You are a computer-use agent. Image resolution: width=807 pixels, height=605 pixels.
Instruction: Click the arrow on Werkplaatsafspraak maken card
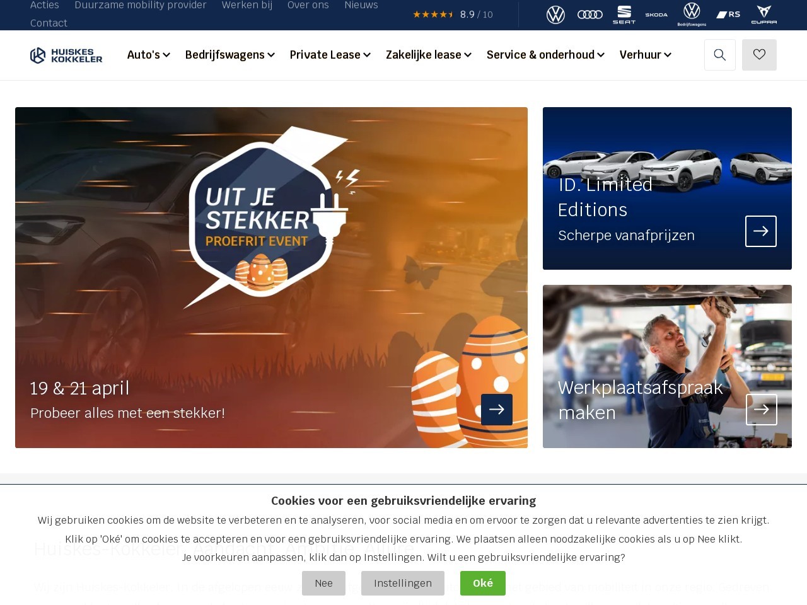click(x=762, y=410)
